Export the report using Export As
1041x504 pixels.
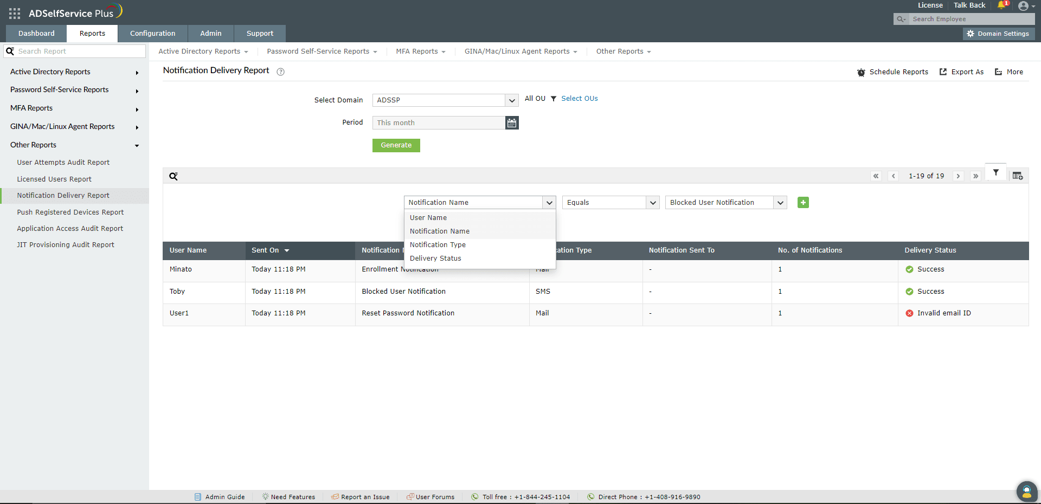[x=961, y=72]
